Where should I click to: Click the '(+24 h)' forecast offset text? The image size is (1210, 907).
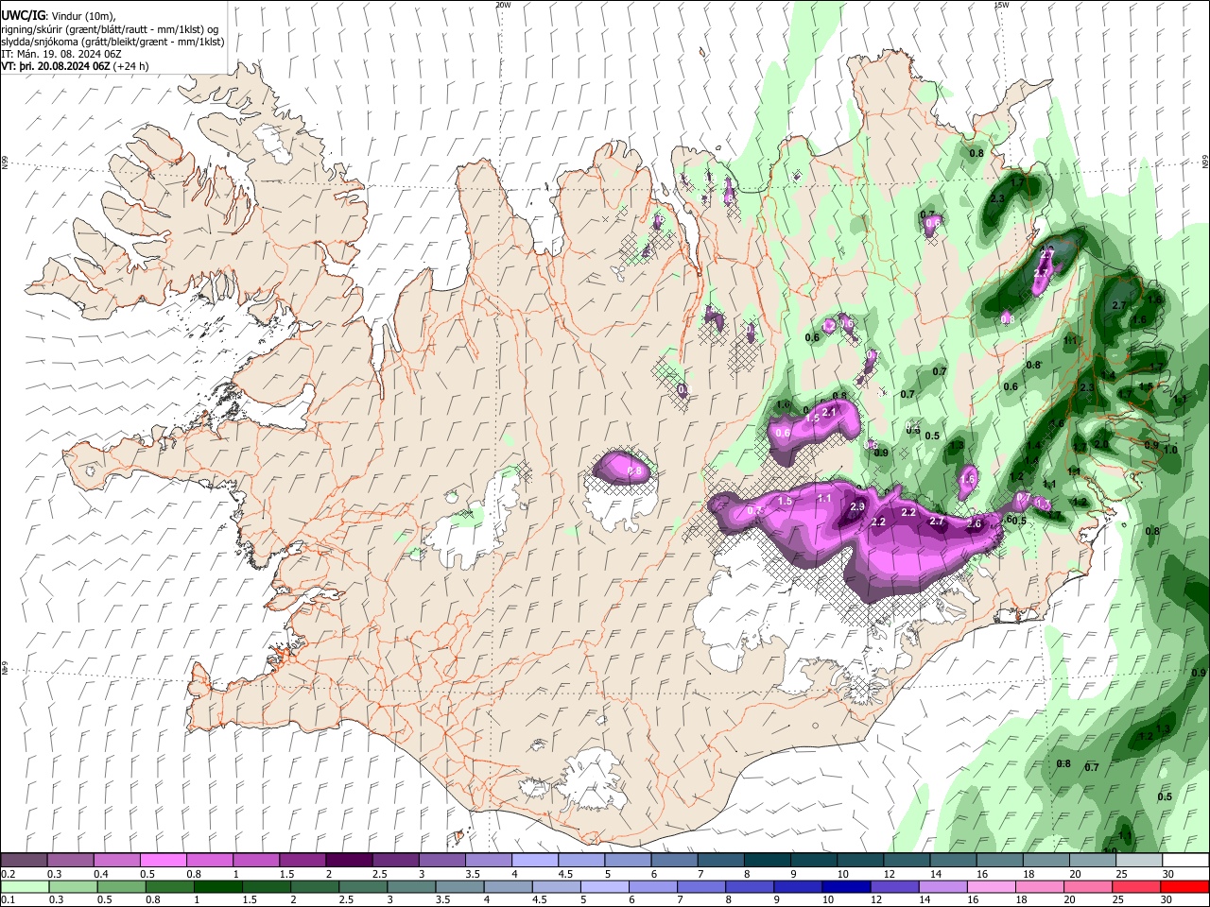tap(130, 67)
